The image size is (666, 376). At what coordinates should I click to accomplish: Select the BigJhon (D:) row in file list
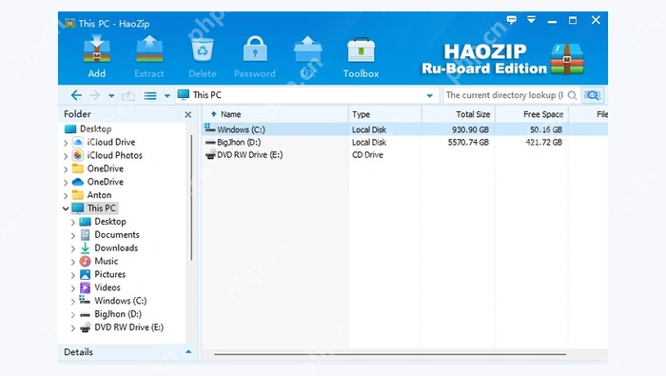pos(405,143)
